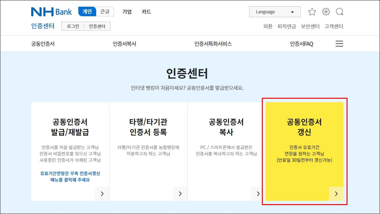Click the settings gear icon

326,11
